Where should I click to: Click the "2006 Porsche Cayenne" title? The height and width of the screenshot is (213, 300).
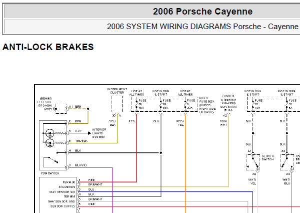(x=202, y=12)
